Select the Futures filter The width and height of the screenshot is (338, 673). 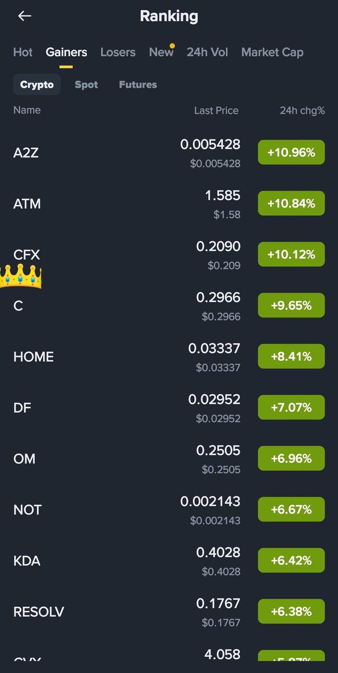(x=138, y=85)
